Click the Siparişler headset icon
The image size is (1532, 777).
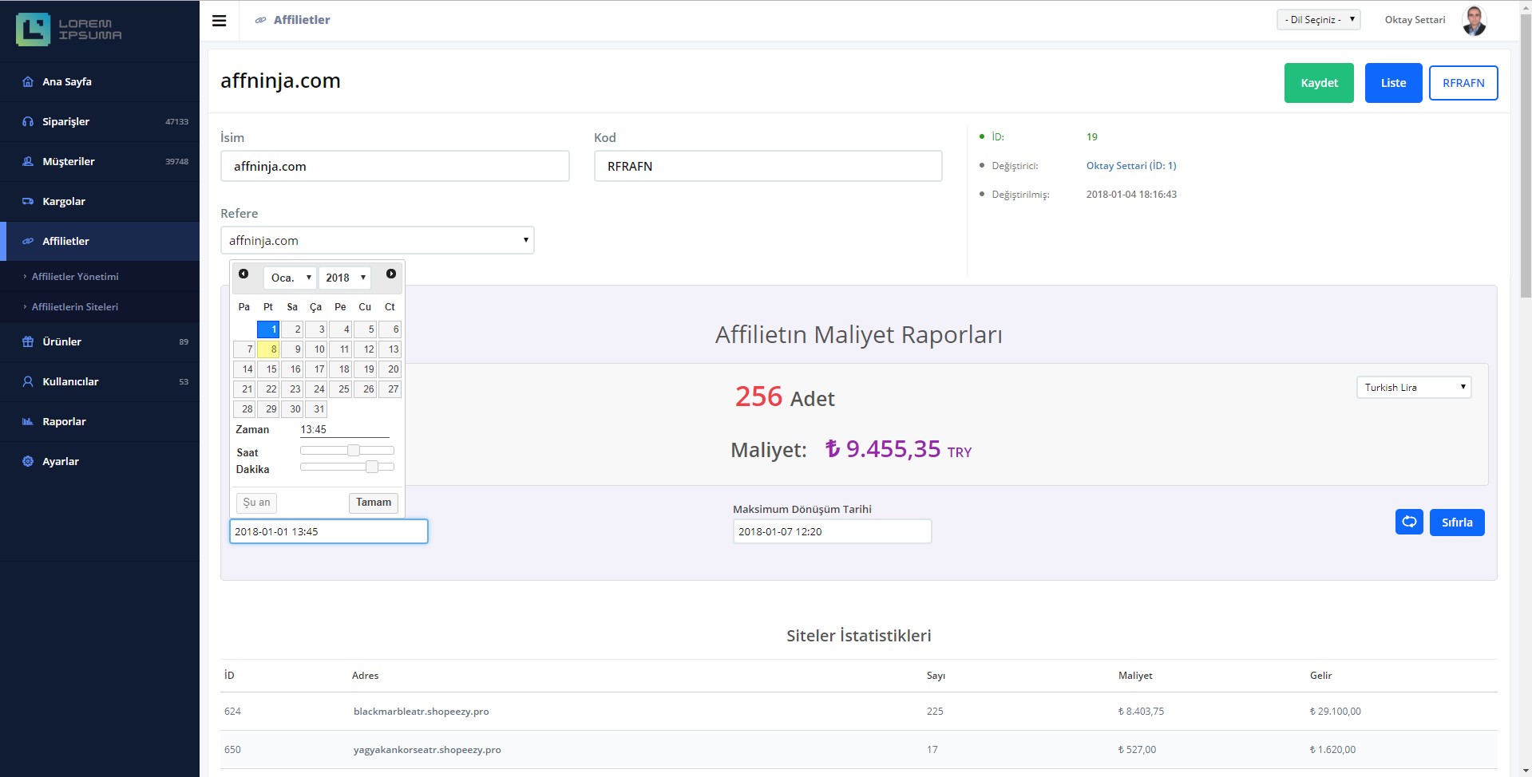[28, 122]
